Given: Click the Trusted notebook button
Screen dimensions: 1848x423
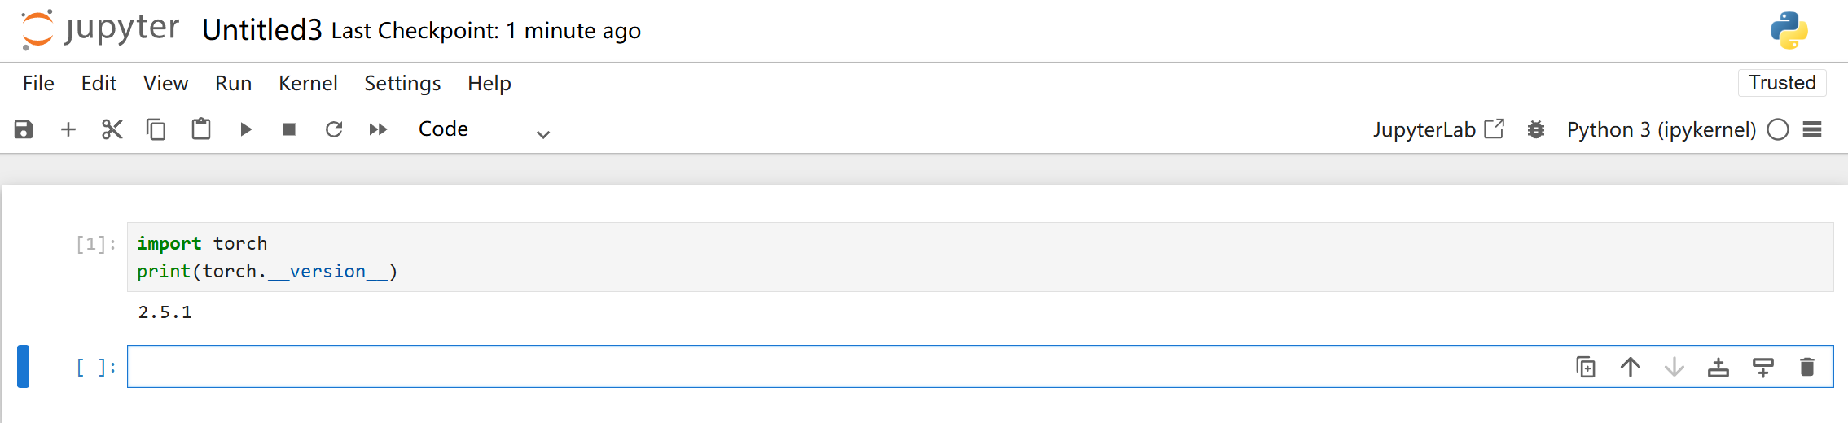Looking at the screenshot, I should click(1782, 83).
